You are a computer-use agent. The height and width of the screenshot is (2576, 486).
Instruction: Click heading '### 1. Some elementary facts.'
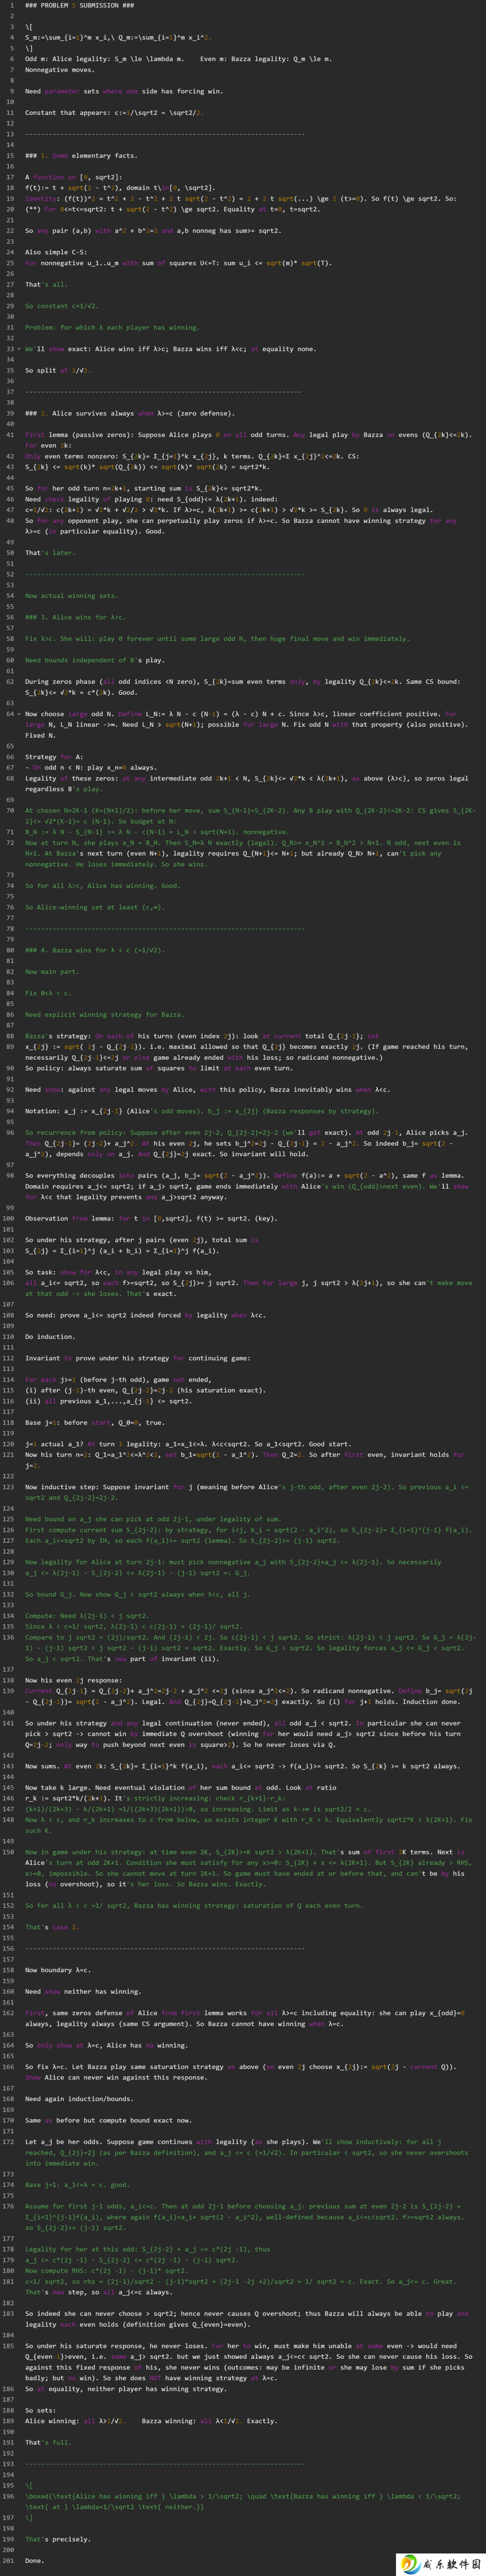coord(81,156)
